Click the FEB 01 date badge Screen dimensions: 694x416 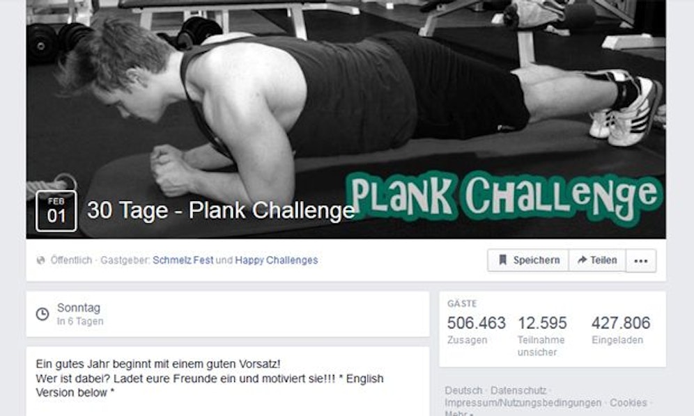56,211
